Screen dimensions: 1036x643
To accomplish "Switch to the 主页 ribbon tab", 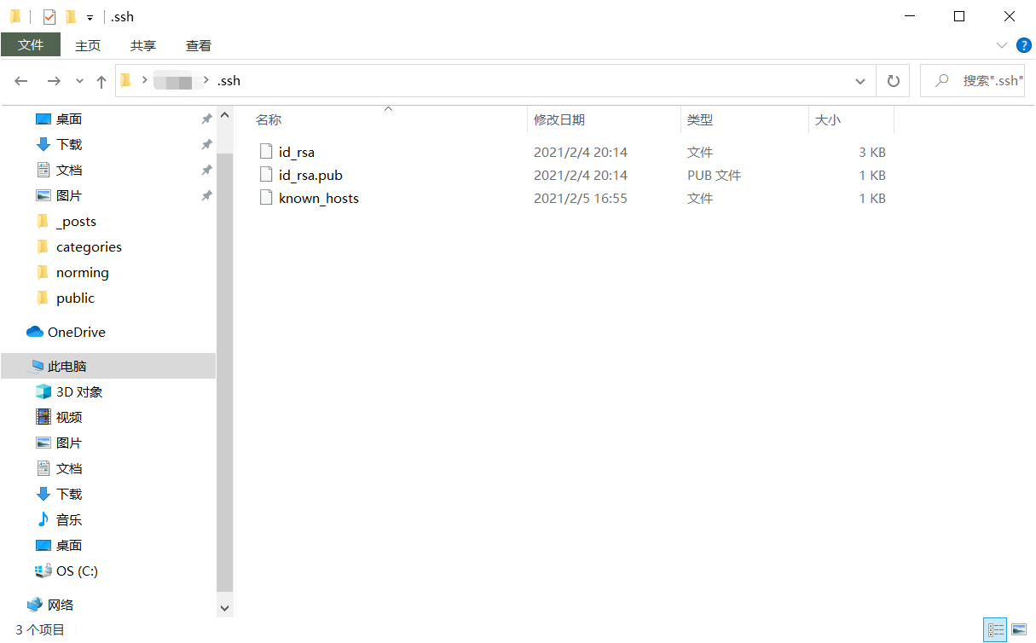I will [x=88, y=46].
